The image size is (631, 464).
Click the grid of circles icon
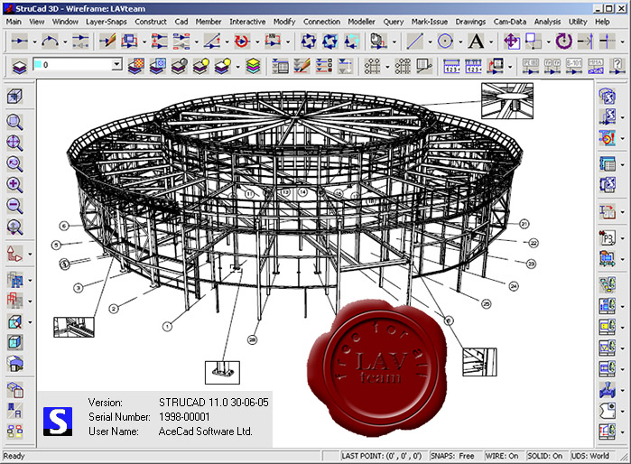point(372,67)
